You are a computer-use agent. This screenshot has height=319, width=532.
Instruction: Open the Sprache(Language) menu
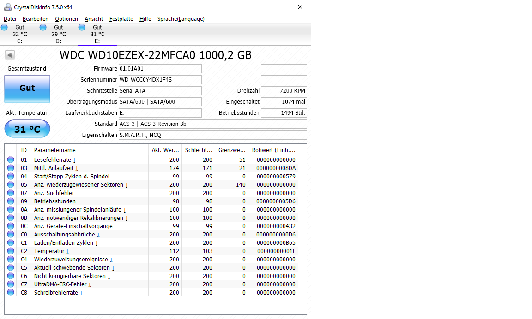click(x=181, y=19)
